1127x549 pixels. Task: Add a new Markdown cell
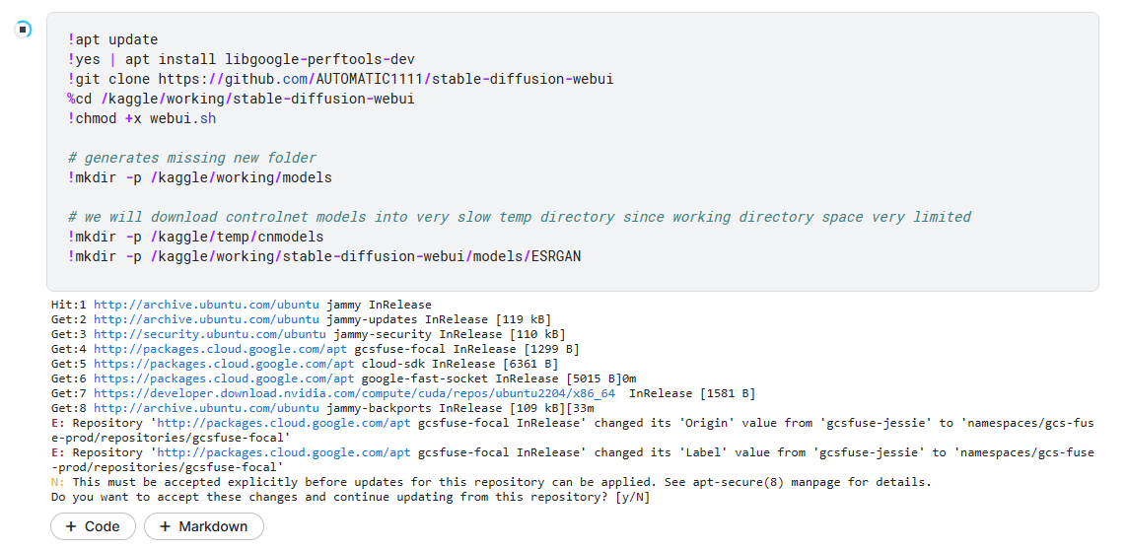(x=203, y=527)
